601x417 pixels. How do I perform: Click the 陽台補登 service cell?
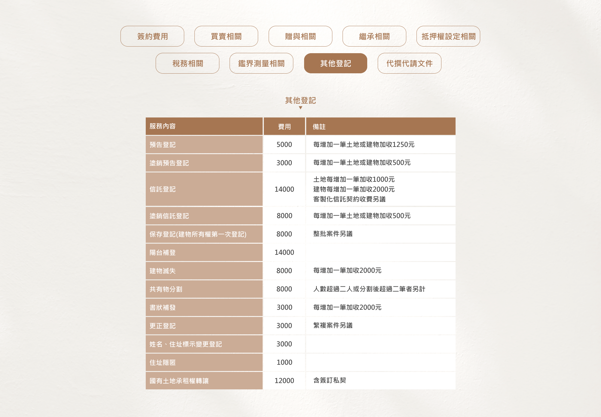coord(163,252)
